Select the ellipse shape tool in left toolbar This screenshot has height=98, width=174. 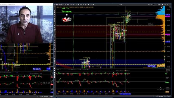tap(54, 38)
